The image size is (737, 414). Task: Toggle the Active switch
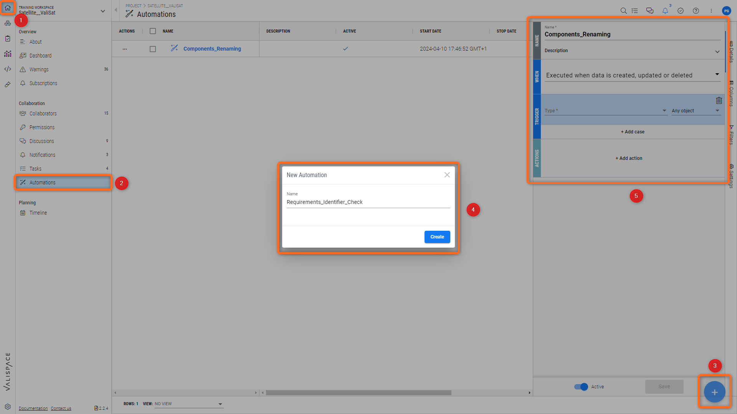581,387
